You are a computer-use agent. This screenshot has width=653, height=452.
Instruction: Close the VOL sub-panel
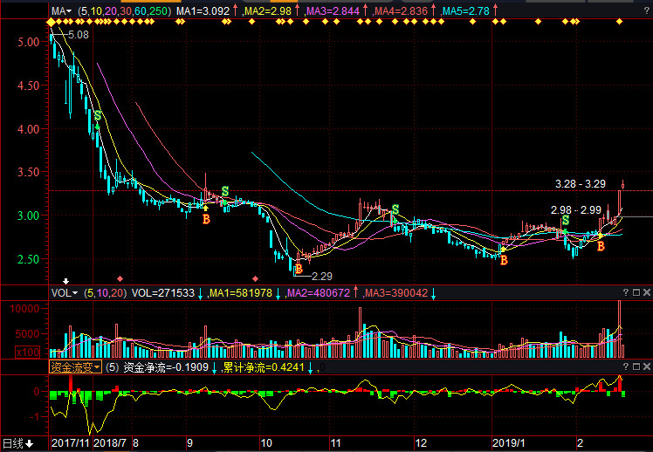point(646,292)
